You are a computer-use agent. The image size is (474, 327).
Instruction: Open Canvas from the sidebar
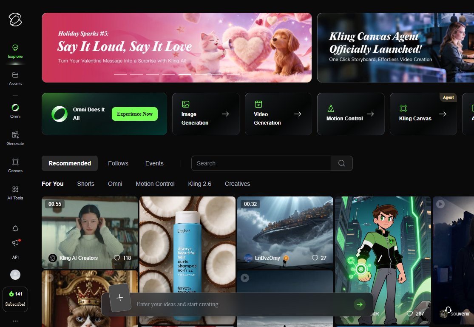pyautogui.click(x=15, y=165)
